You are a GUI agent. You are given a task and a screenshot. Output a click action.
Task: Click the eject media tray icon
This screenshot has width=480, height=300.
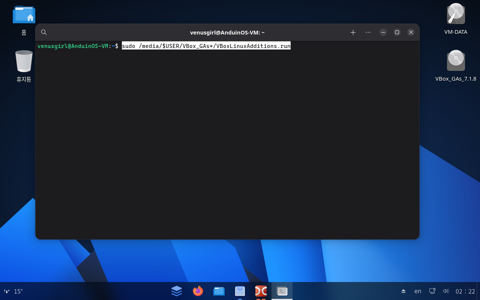tap(403, 291)
